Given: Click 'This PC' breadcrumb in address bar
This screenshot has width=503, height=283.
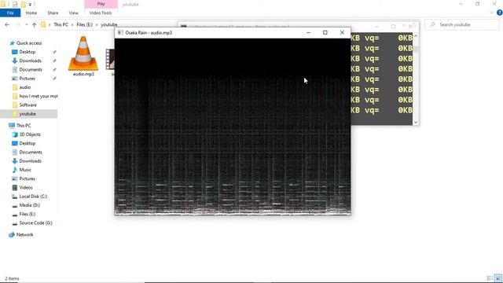Looking at the screenshot, I should 61,24.
